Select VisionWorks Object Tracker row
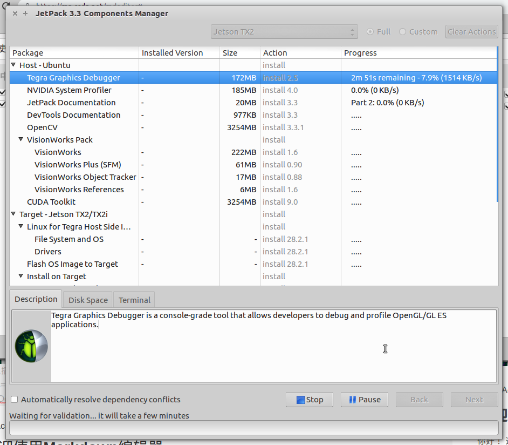The width and height of the screenshot is (508, 445). tap(253, 177)
